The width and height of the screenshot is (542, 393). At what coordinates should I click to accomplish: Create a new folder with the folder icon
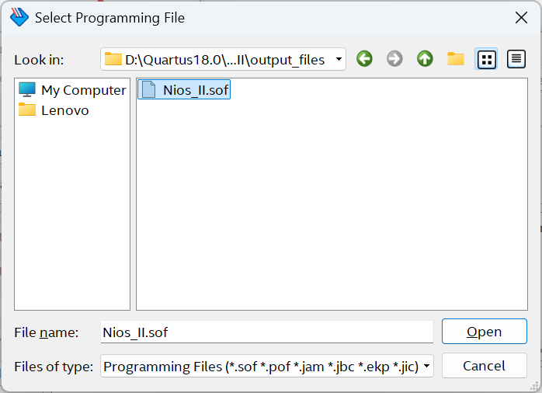coord(456,59)
